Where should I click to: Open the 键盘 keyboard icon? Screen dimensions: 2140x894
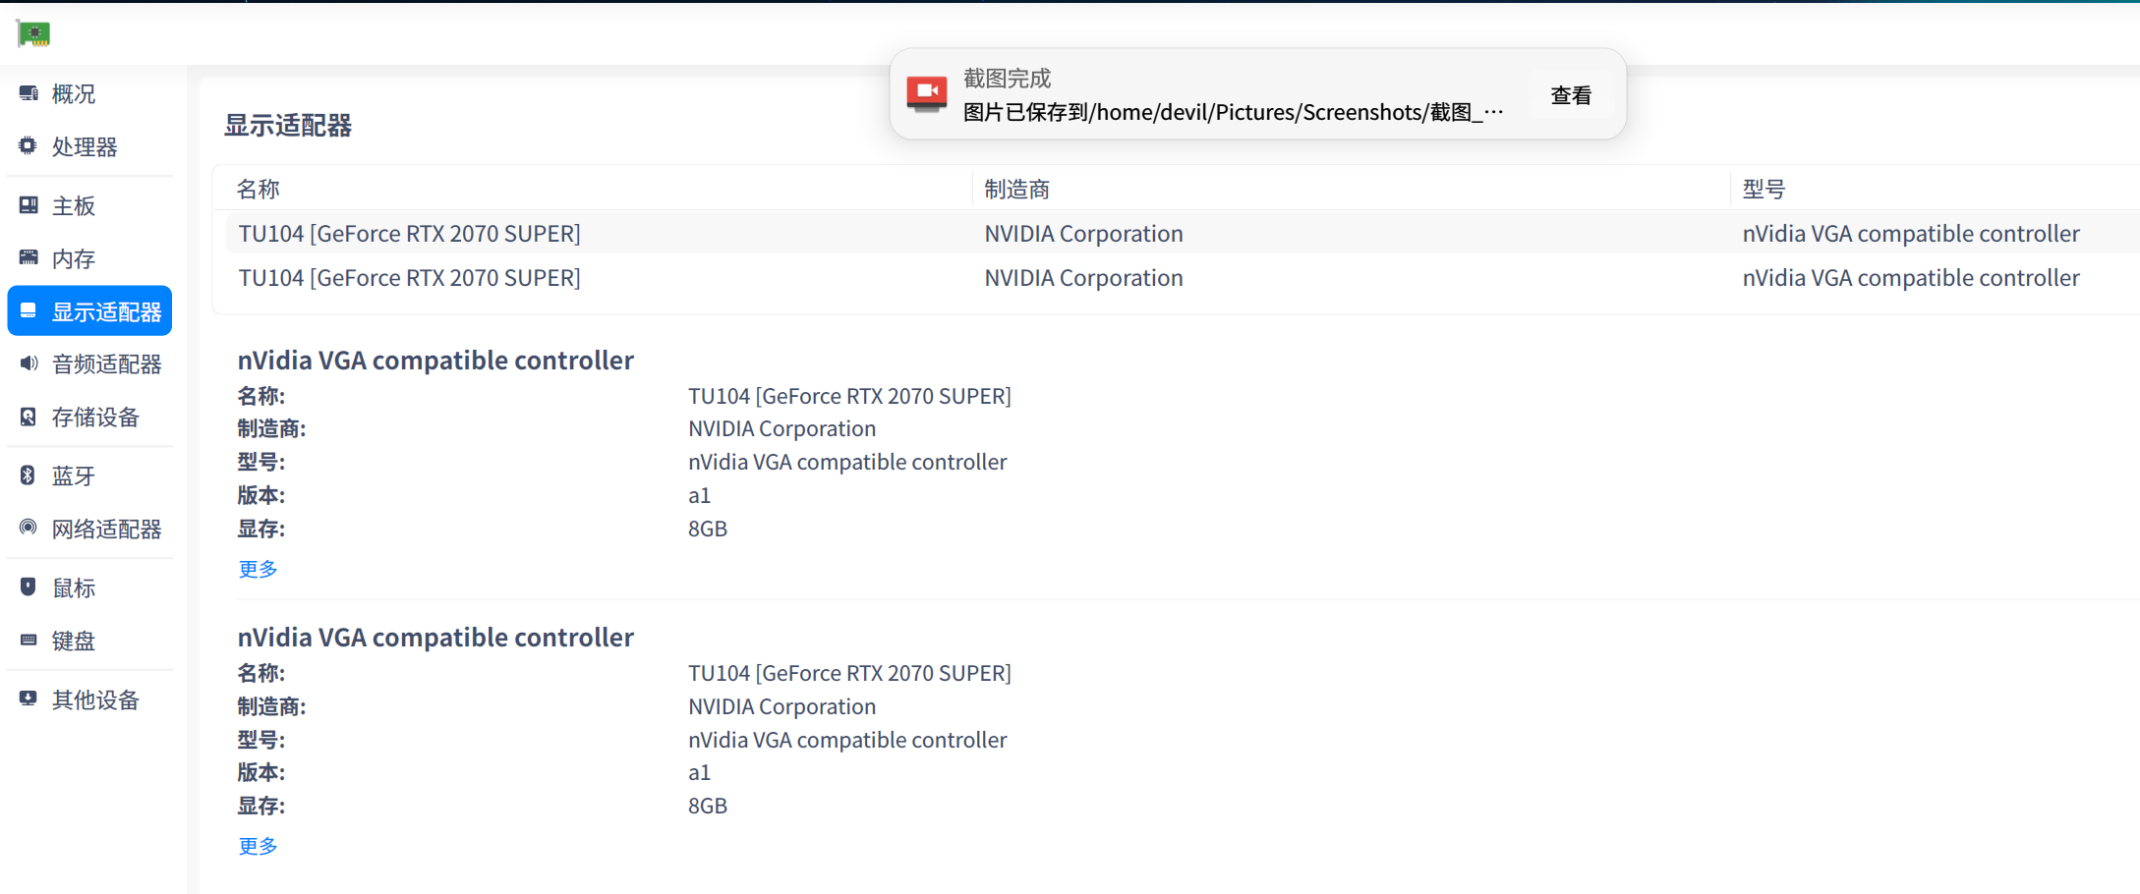click(x=29, y=641)
